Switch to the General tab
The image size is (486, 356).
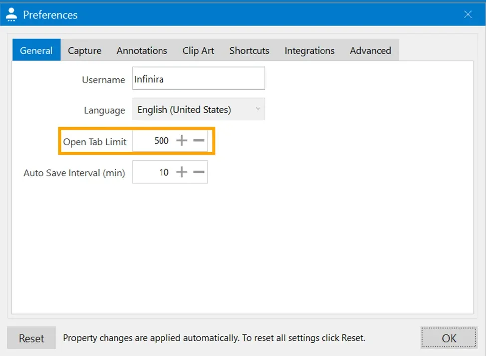36,50
